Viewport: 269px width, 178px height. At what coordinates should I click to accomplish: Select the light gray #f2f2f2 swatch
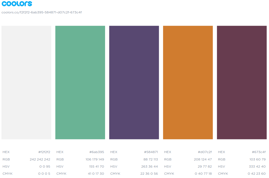pos(26,82)
